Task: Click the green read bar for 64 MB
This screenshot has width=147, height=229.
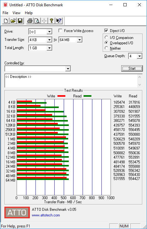Action: coord(43,179)
